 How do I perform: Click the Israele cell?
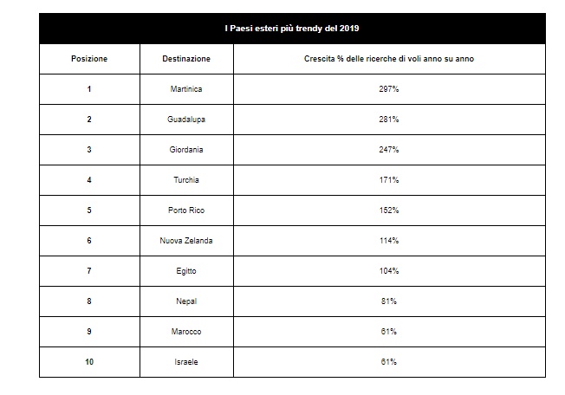[186, 361]
